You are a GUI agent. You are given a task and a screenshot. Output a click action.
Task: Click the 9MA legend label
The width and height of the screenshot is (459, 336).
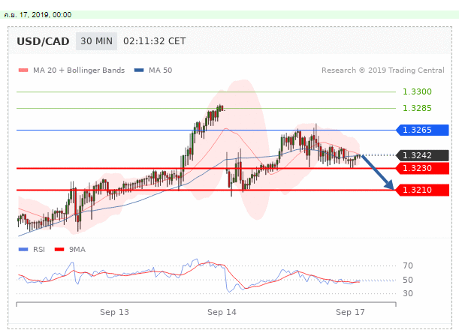pyautogui.click(x=77, y=249)
